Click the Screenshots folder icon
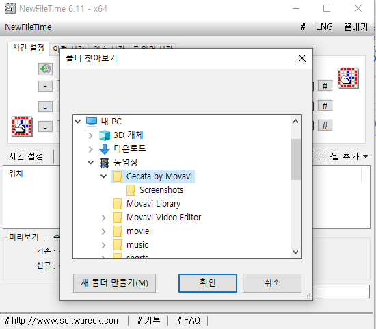Viewport: 376px width, 329px height. pyautogui.click(x=131, y=190)
